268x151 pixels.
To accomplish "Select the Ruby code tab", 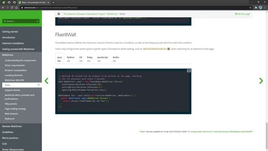I will pos(90,57).
